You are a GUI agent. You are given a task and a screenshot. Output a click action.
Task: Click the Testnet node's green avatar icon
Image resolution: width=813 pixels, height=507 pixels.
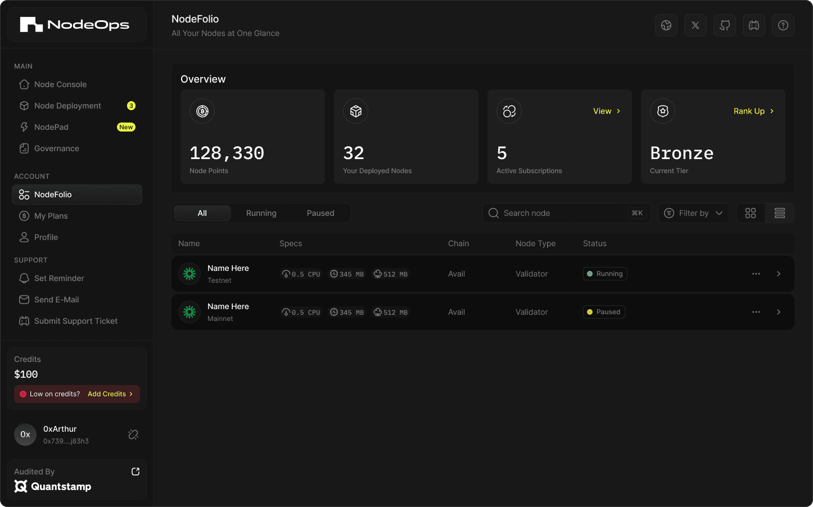point(189,274)
